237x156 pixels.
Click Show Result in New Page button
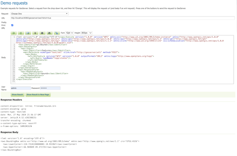(38, 95)
